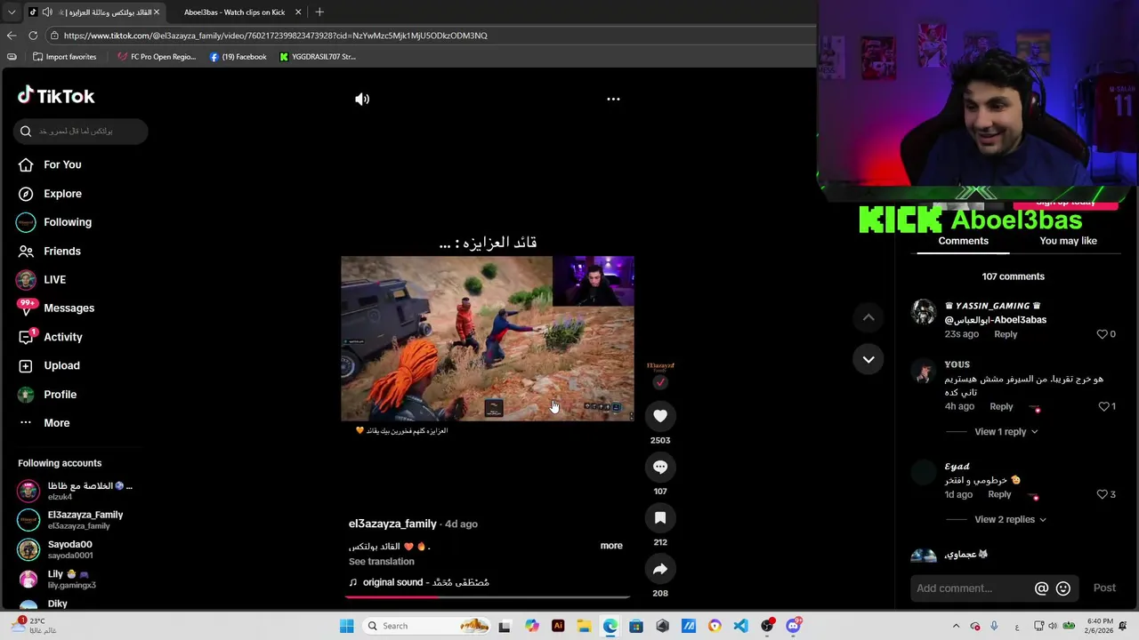Close the TikTok browser tab
The width and height of the screenshot is (1139, 640).
tap(157, 12)
